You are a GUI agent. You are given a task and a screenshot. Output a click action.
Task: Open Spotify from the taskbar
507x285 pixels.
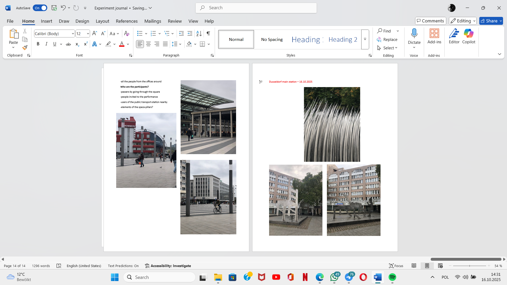click(x=392, y=277)
